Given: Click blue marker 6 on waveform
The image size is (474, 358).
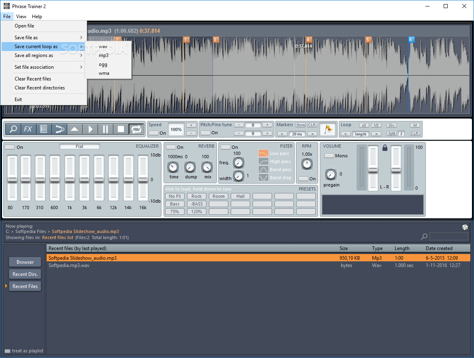Looking at the screenshot, I should (411, 40).
